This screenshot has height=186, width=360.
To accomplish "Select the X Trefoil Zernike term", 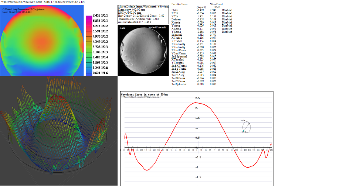I will click(177, 38).
